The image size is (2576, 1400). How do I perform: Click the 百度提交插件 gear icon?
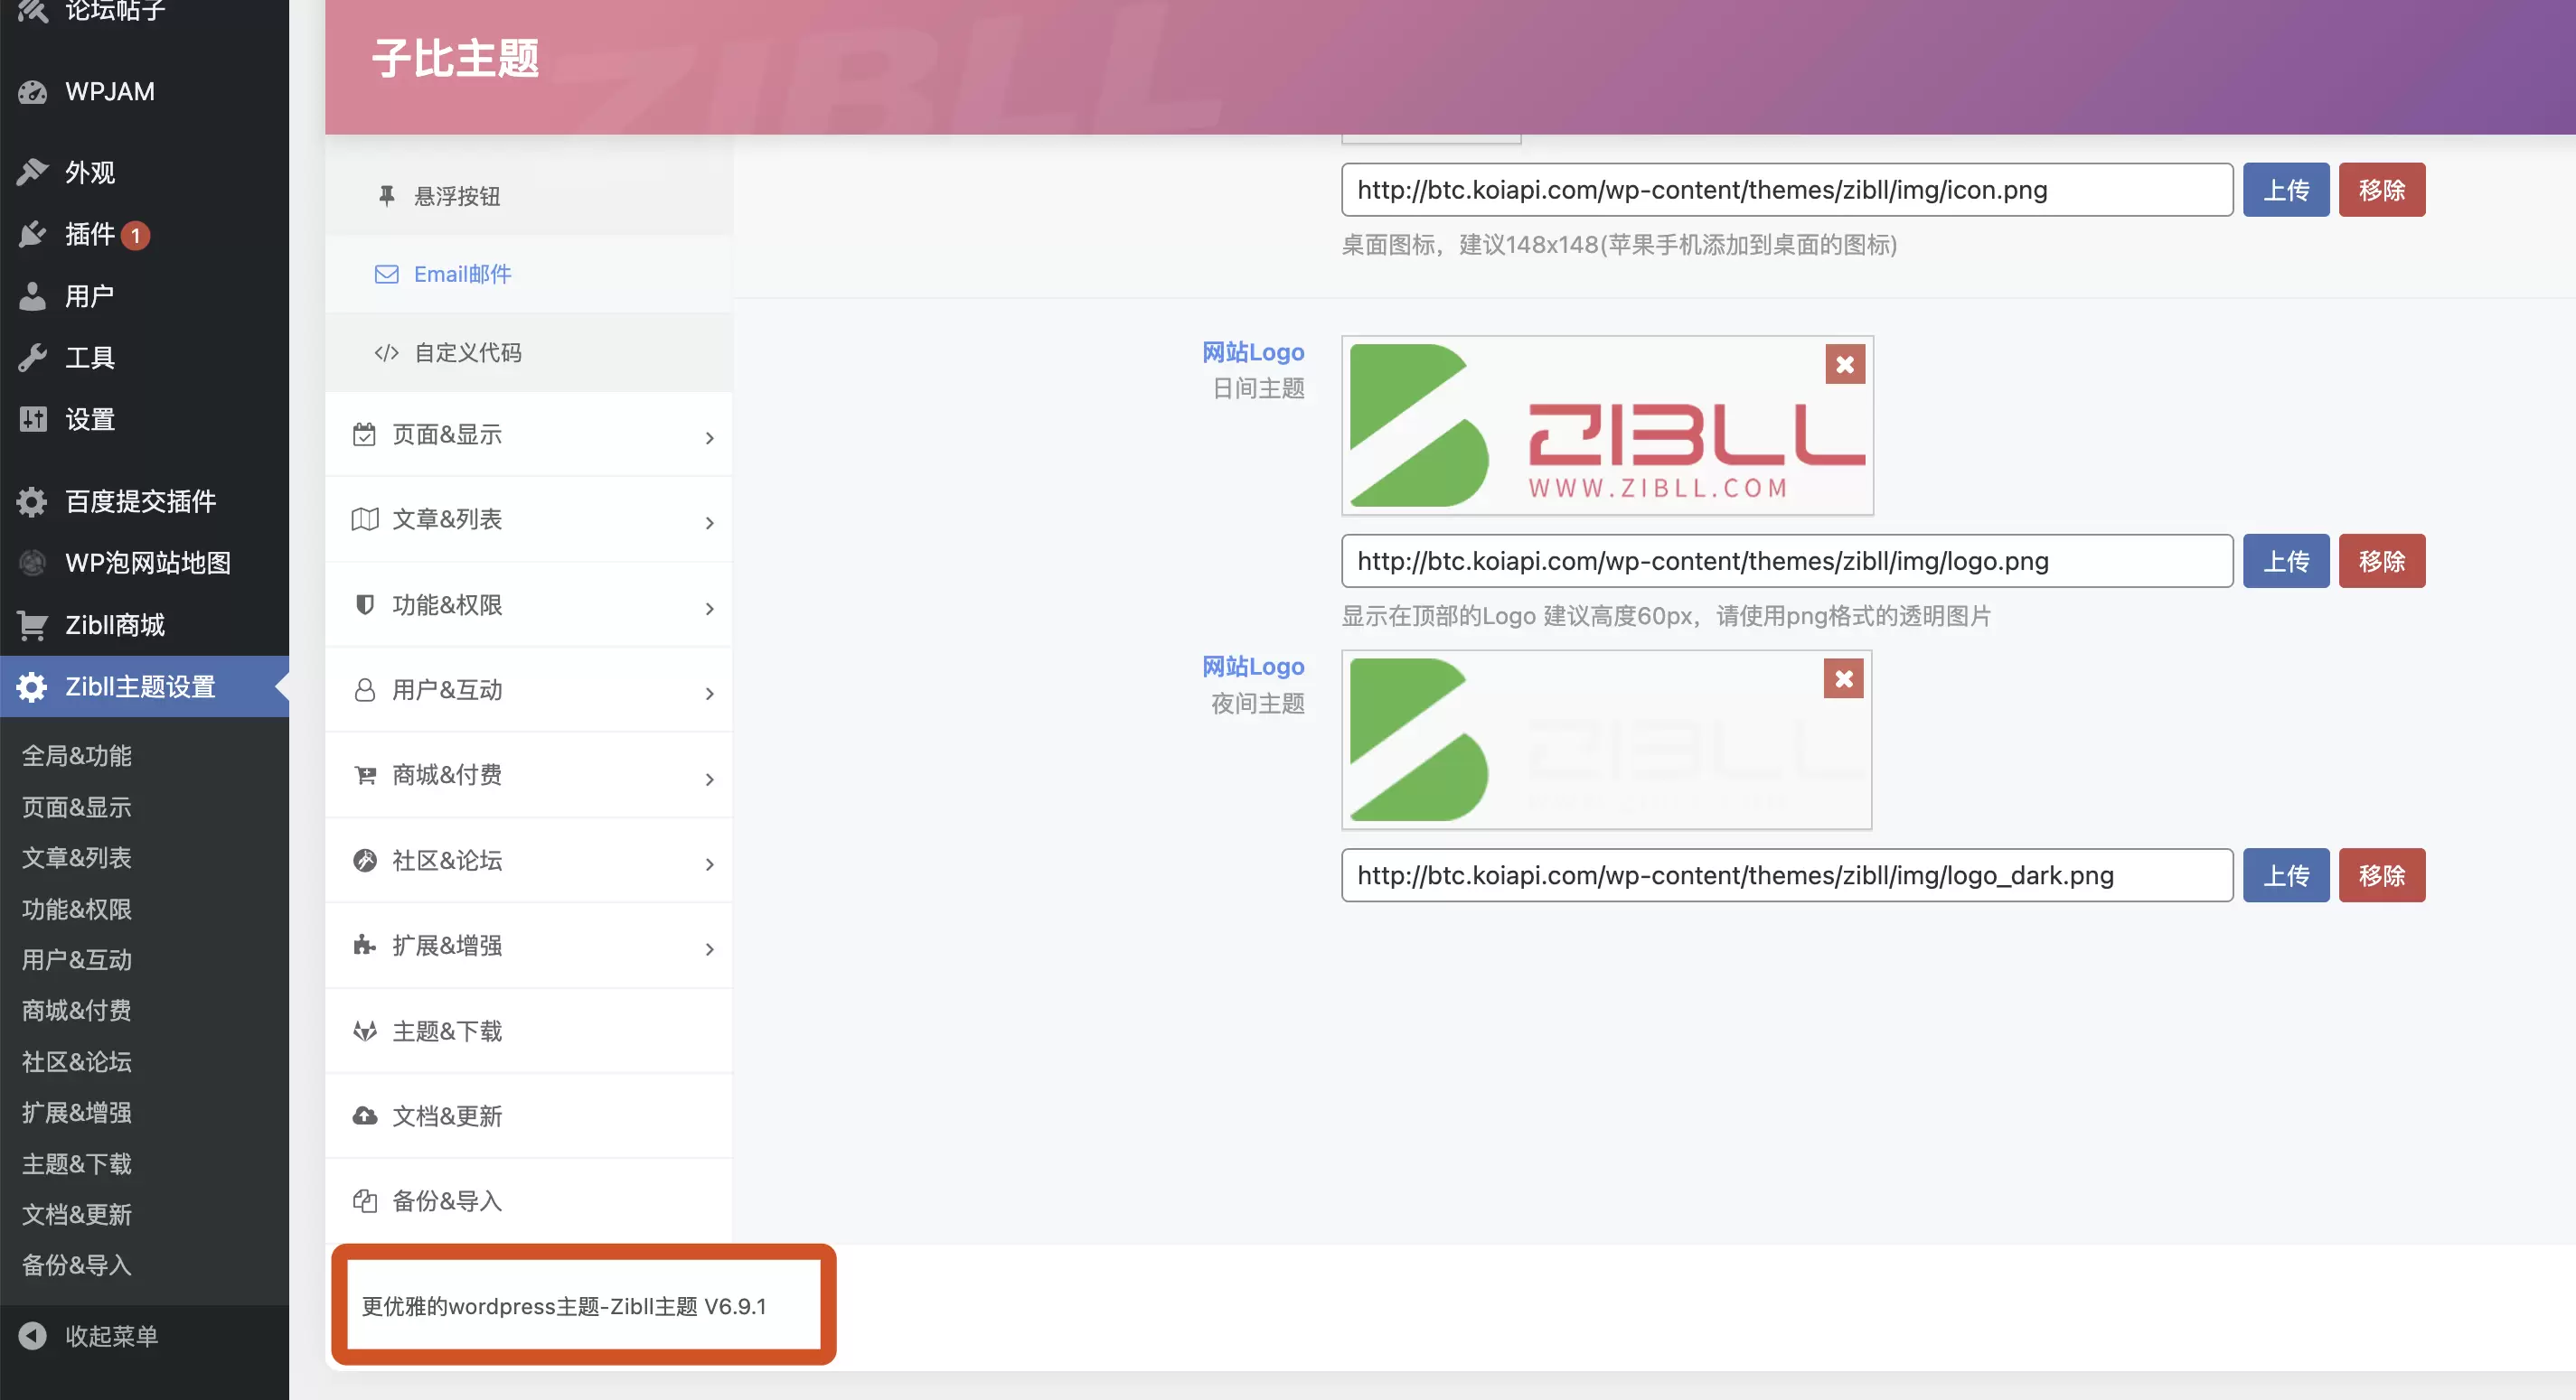coord(32,501)
